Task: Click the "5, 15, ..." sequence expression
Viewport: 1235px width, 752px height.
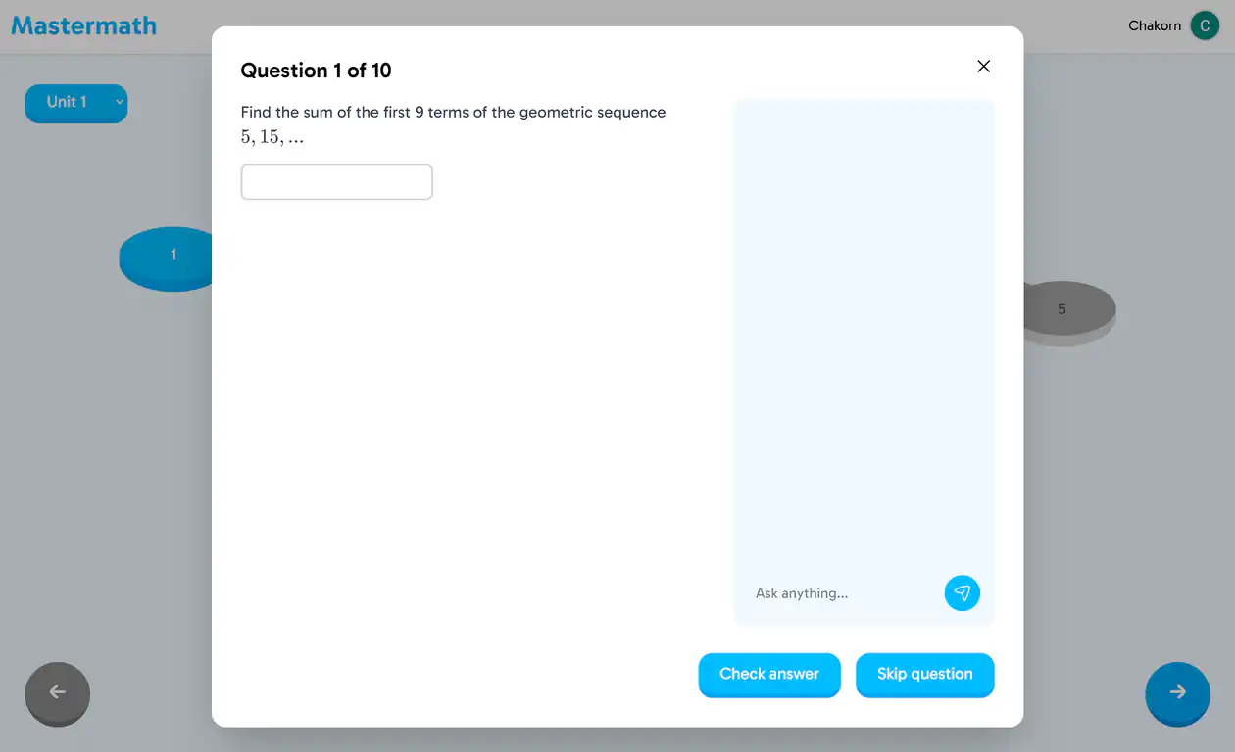Action: tap(272, 137)
